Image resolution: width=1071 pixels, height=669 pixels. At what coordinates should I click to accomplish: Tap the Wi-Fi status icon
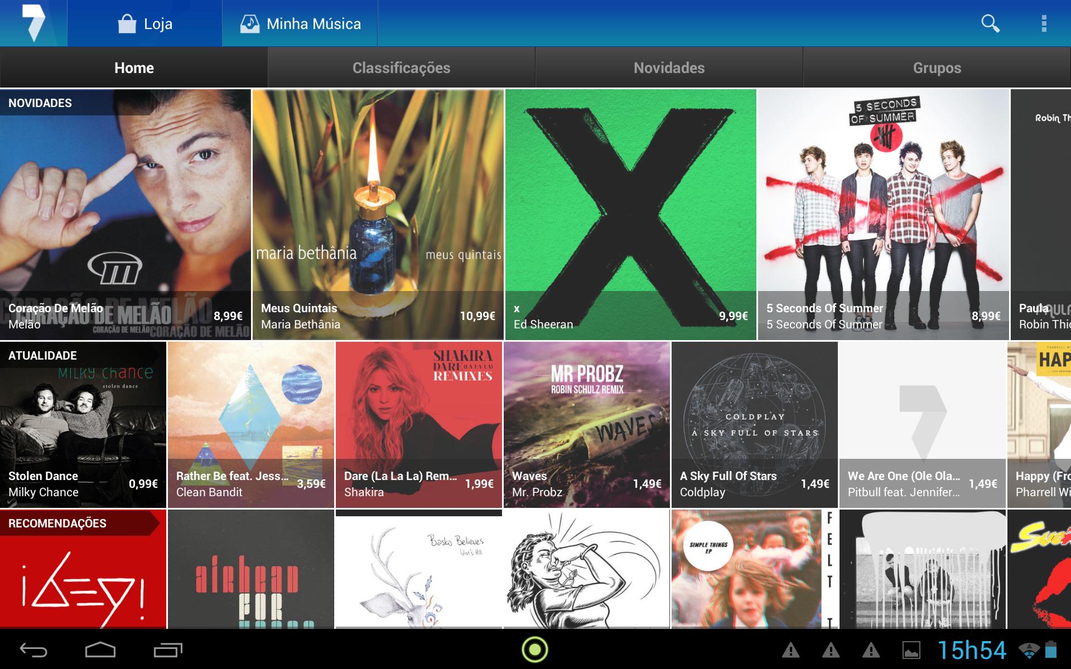tap(1029, 650)
